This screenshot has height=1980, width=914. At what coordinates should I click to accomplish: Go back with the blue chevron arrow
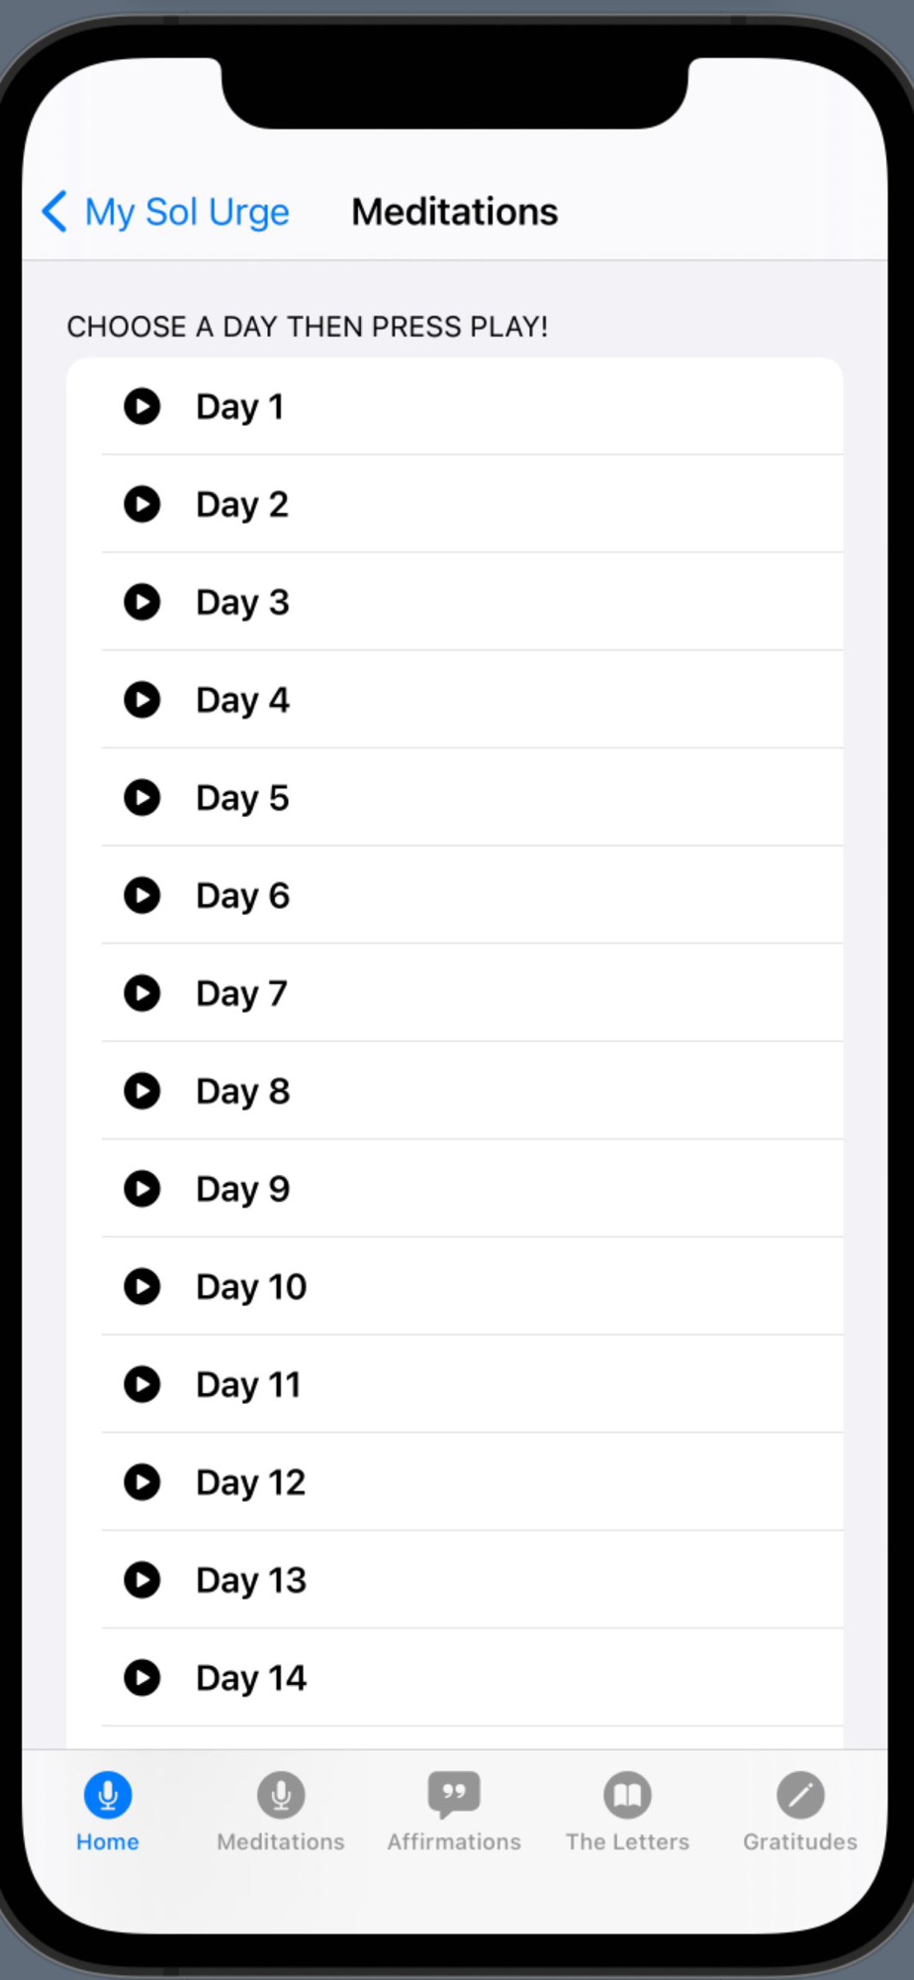(x=54, y=211)
